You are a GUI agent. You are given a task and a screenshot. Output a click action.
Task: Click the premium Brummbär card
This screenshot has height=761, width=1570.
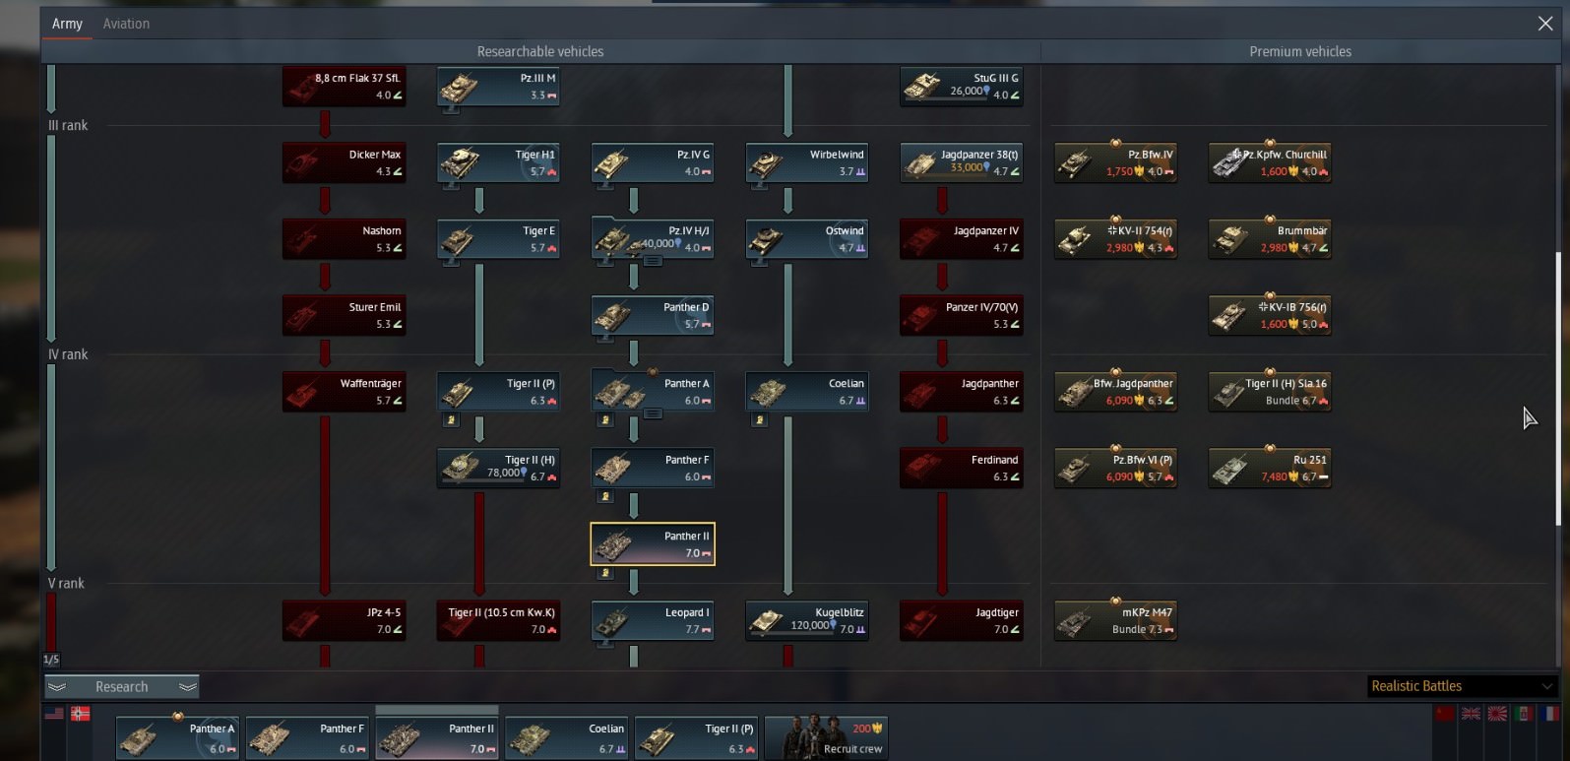coord(1270,239)
